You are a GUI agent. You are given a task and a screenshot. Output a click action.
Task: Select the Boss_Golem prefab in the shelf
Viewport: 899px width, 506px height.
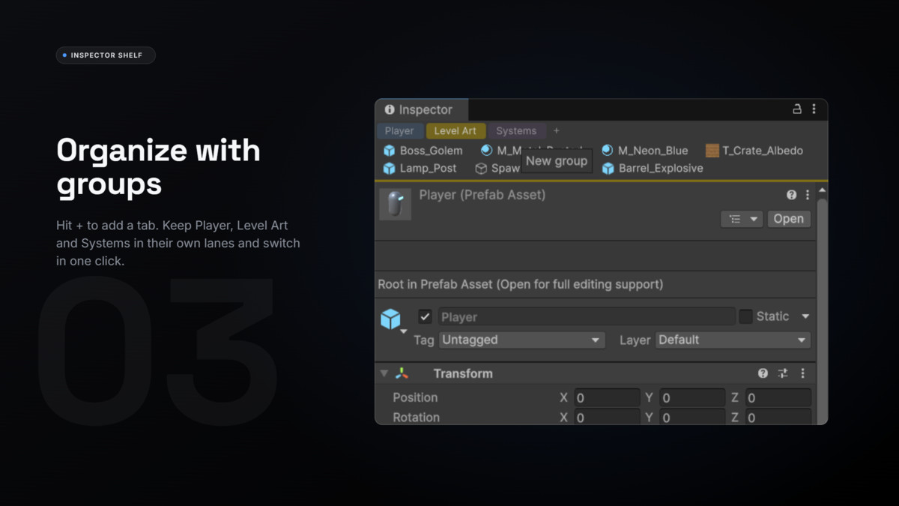[x=423, y=151]
